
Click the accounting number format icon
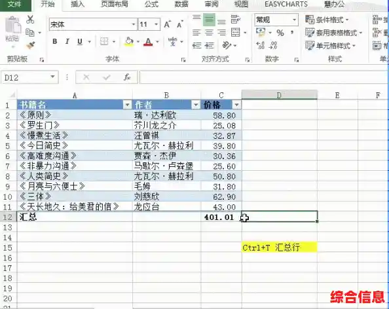click(x=261, y=33)
